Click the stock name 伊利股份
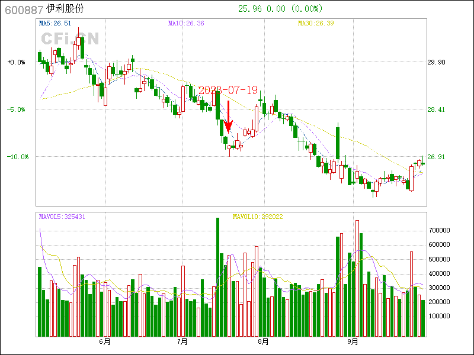 tap(65, 9)
